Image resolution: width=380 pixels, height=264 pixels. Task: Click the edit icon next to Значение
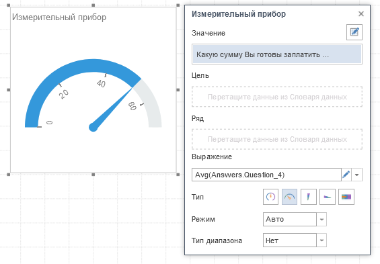[354, 32]
